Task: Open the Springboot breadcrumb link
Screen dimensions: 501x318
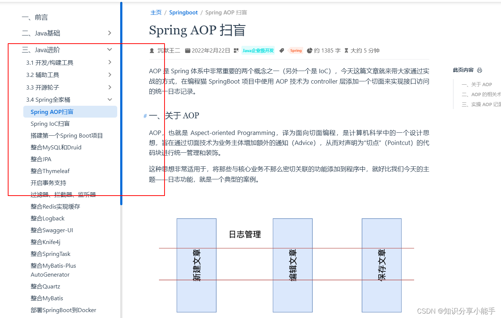Action: pos(183,12)
